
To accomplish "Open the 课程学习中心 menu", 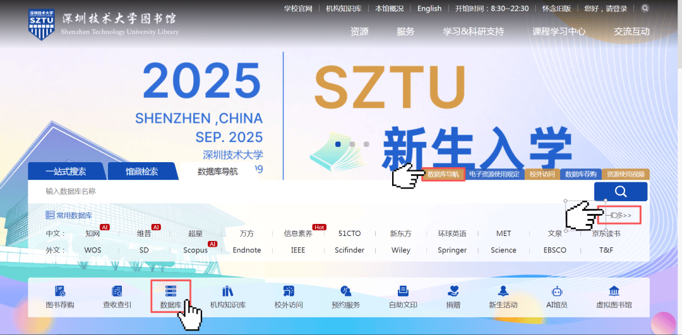I will click(559, 32).
